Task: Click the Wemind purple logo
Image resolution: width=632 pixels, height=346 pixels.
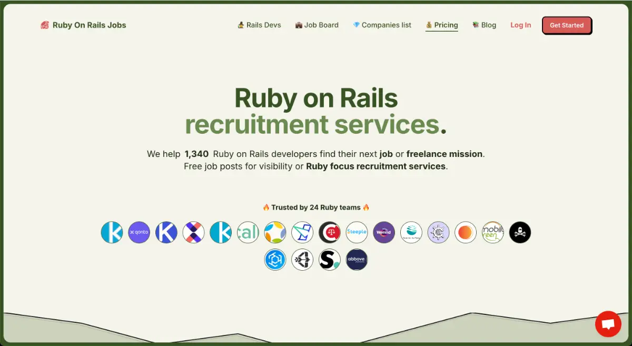Action: (384, 232)
